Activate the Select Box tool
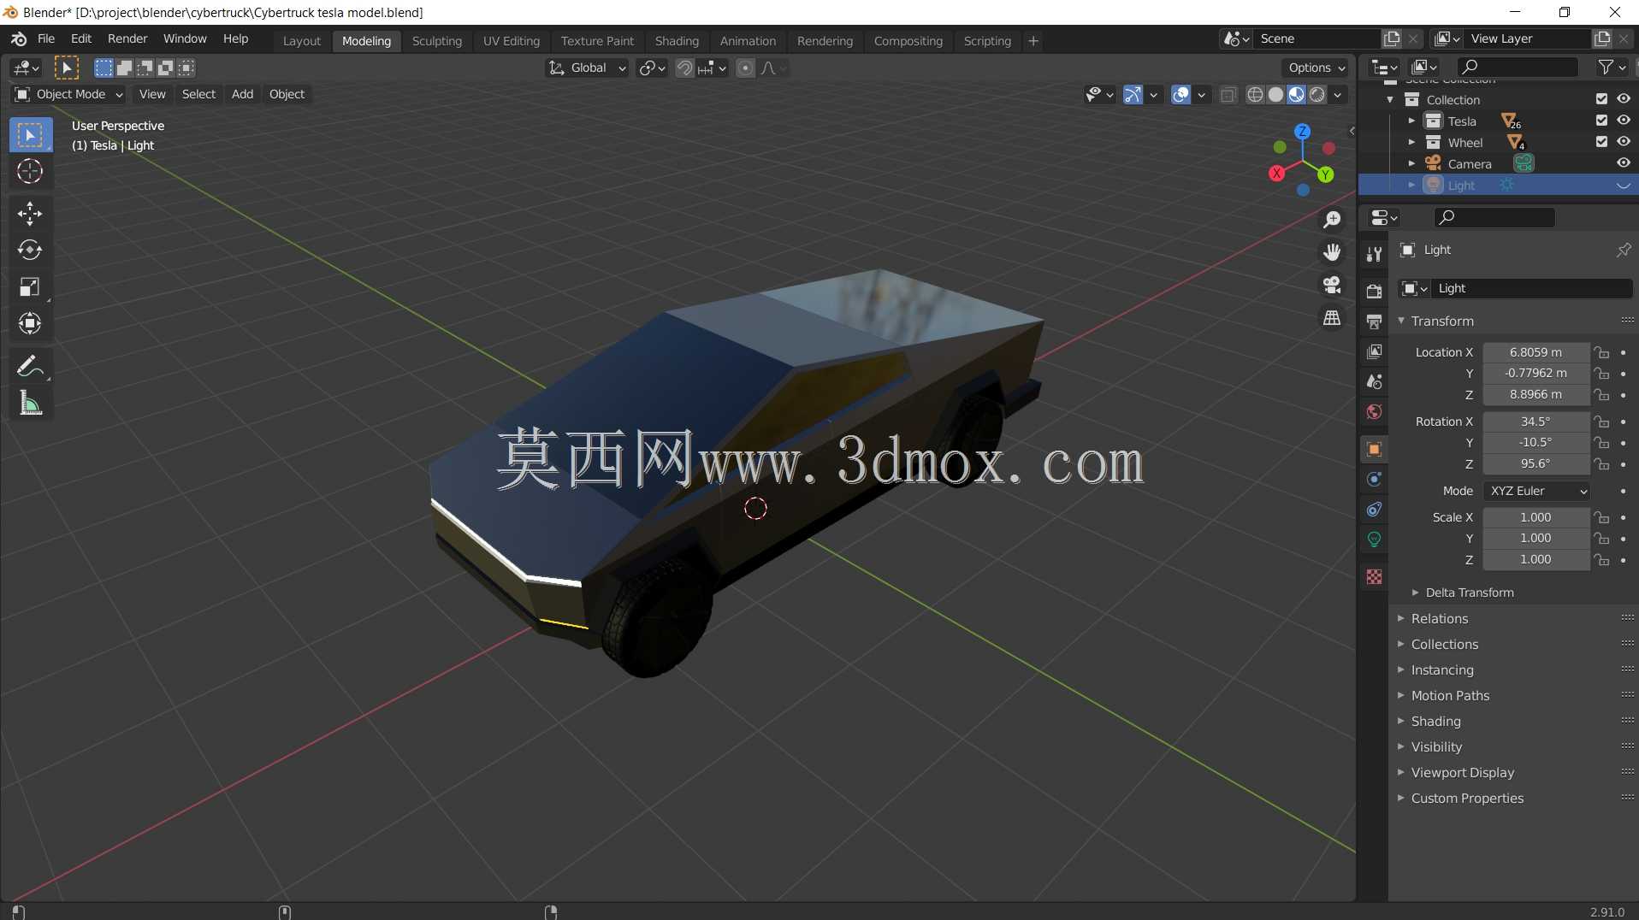Image resolution: width=1639 pixels, height=920 pixels. point(30,135)
